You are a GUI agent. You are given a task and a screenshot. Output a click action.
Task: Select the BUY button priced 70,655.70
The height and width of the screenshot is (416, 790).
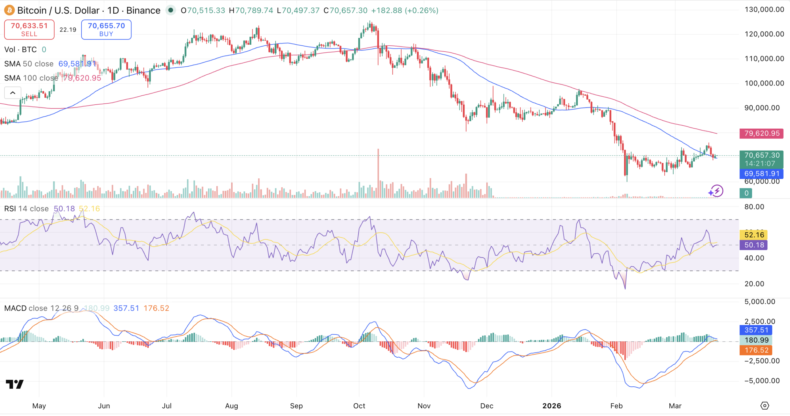click(x=106, y=29)
